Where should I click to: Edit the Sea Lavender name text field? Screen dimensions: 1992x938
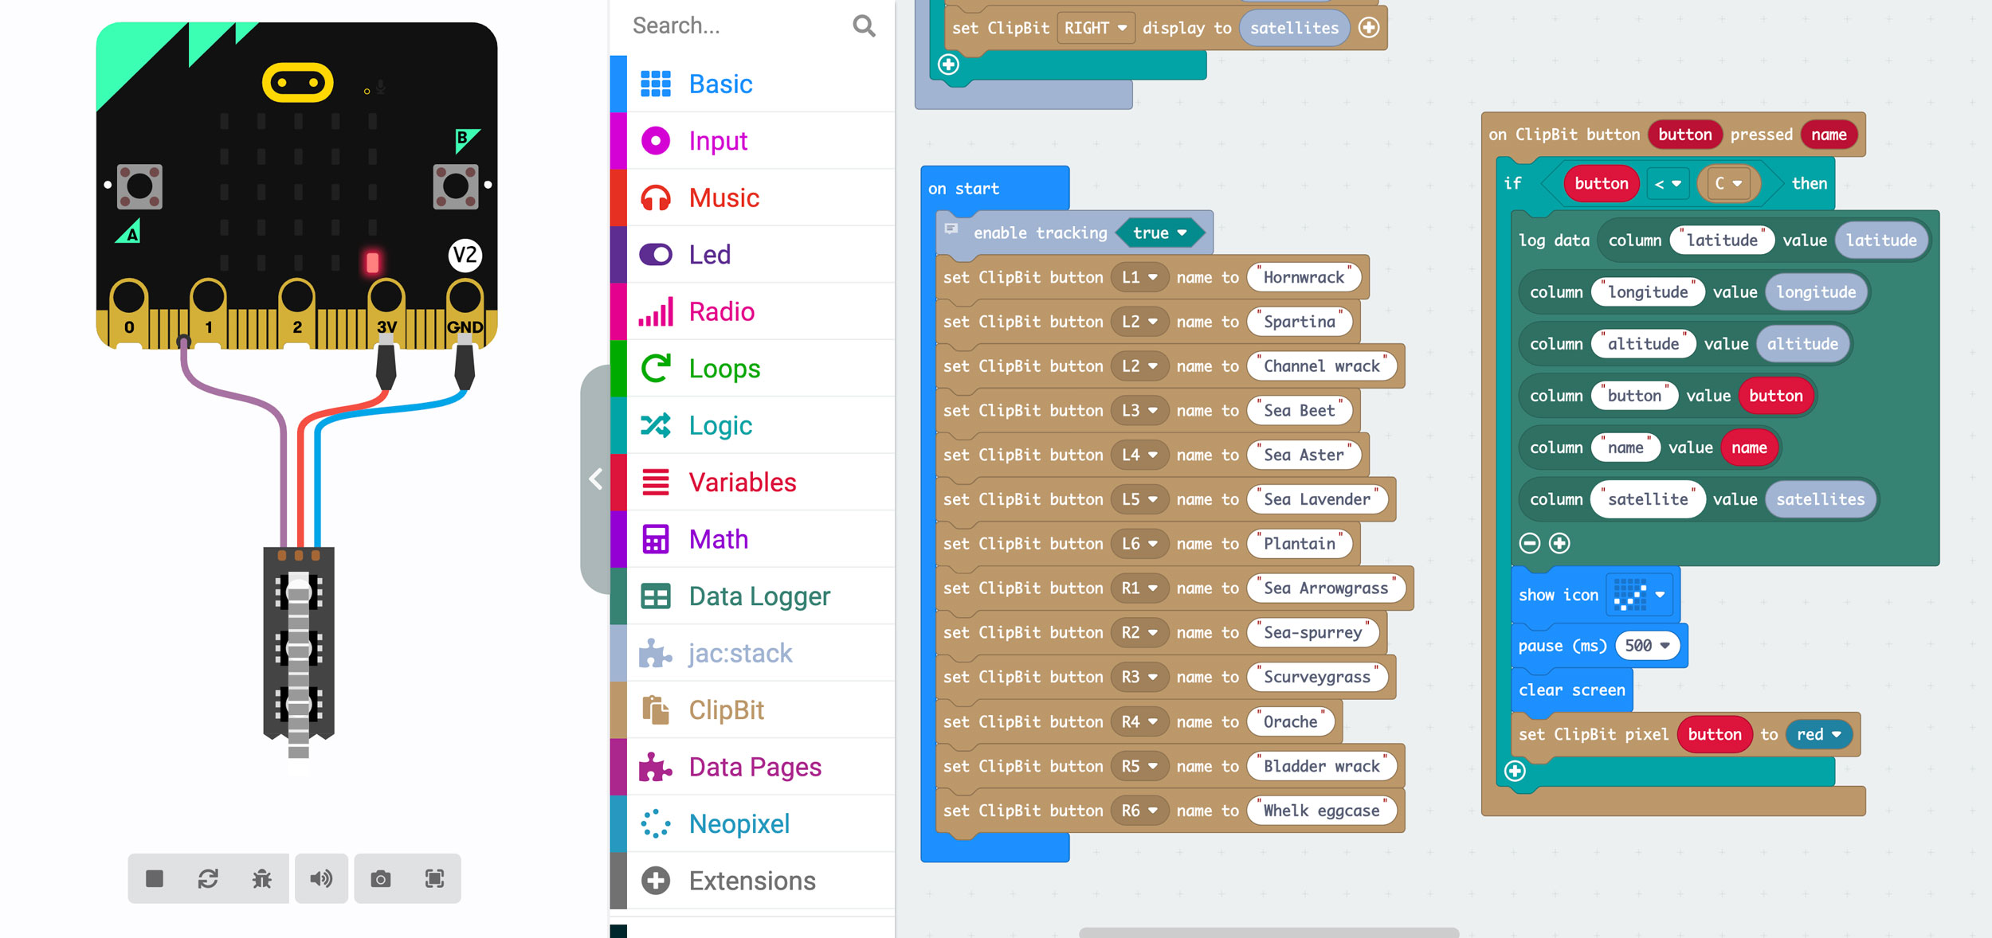pos(1317,499)
